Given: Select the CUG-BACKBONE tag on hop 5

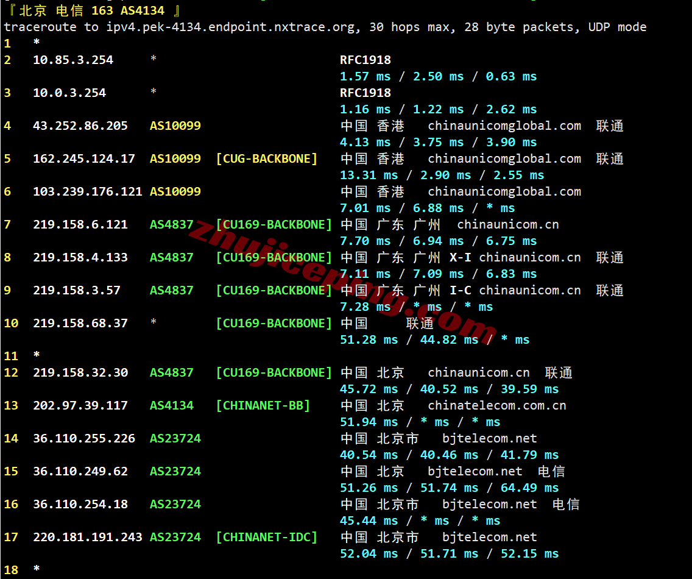Looking at the screenshot, I should [x=267, y=158].
